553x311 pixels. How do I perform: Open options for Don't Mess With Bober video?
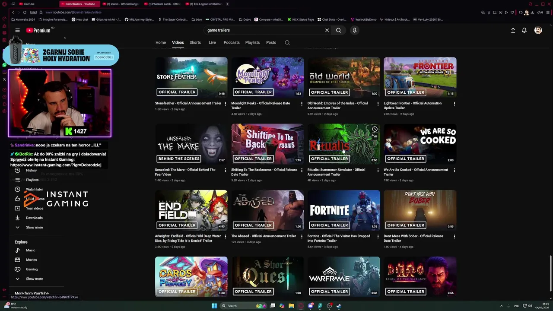(x=454, y=237)
